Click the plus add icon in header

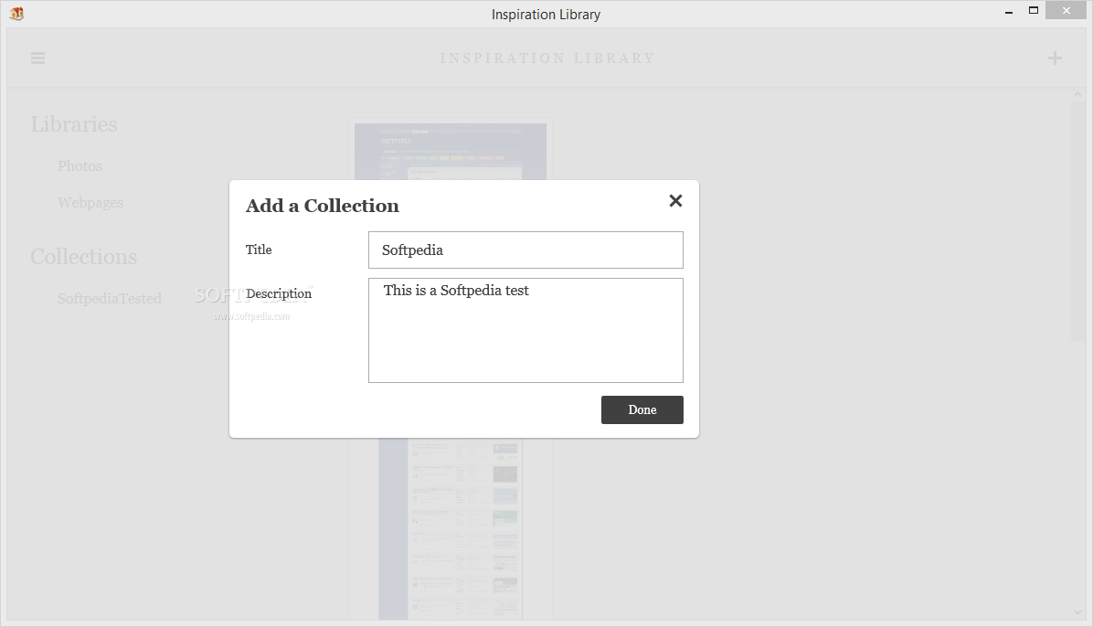[1055, 58]
